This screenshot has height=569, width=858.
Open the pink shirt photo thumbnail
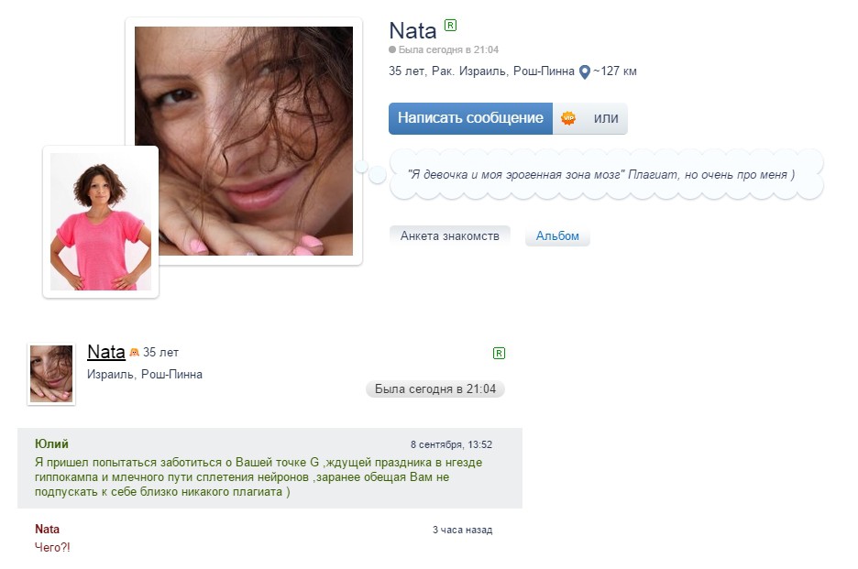100,222
